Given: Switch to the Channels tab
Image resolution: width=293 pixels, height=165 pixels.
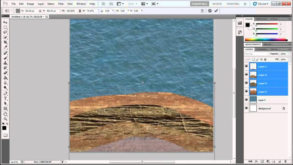Looking at the screenshot, I should (x=262, y=49).
